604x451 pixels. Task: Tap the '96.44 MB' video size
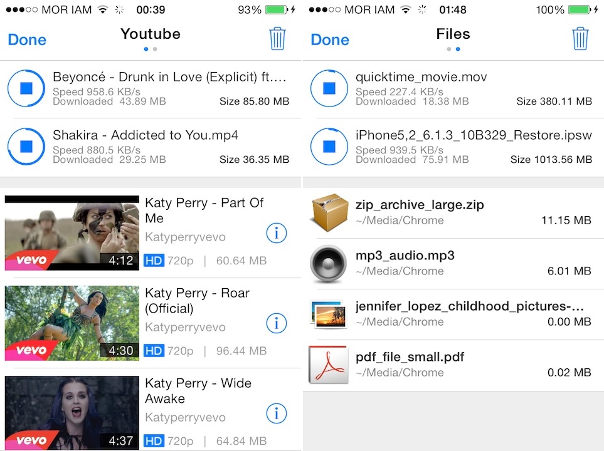coord(241,351)
